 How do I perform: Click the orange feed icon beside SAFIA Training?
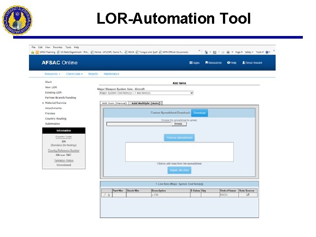click(37, 52)
